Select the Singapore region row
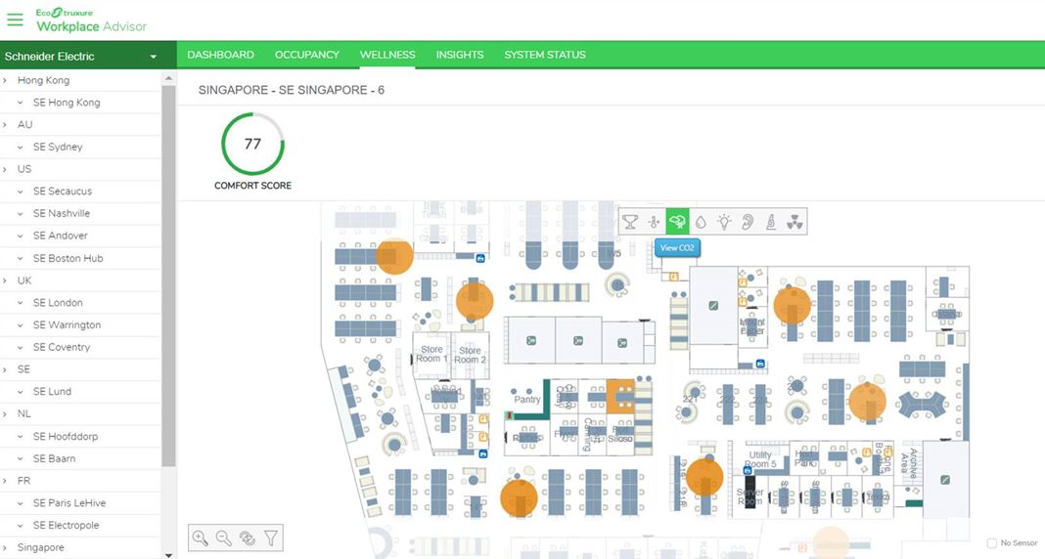1045x559 pixels. (80, 547)
